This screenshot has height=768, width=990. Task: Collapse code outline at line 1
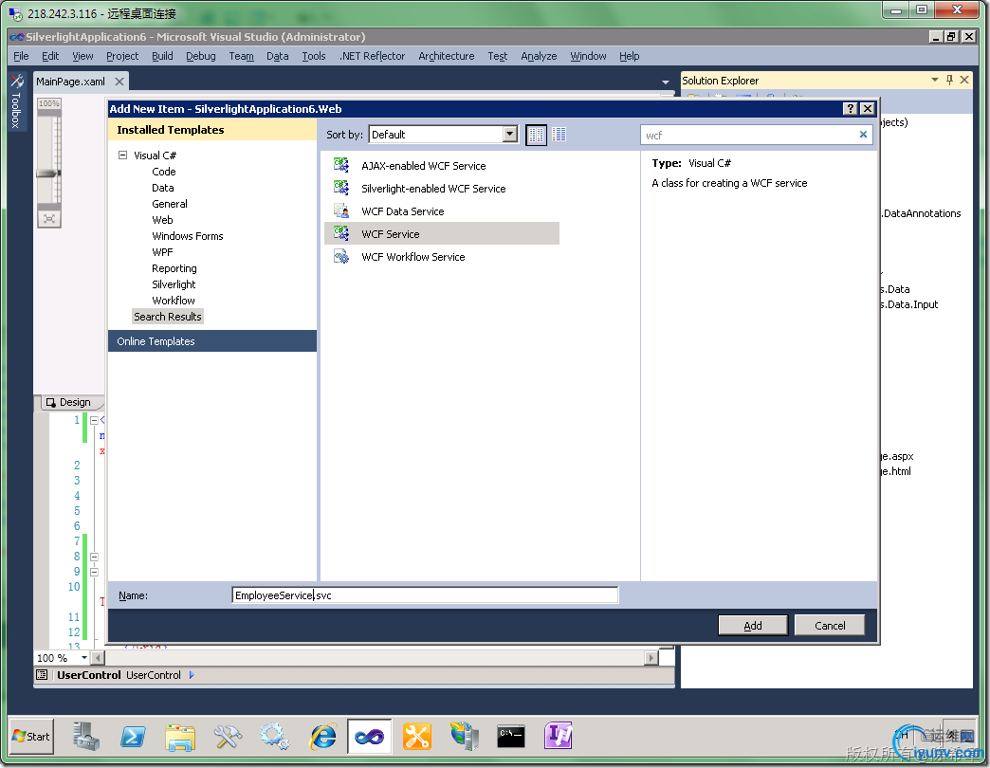(94, 420)
